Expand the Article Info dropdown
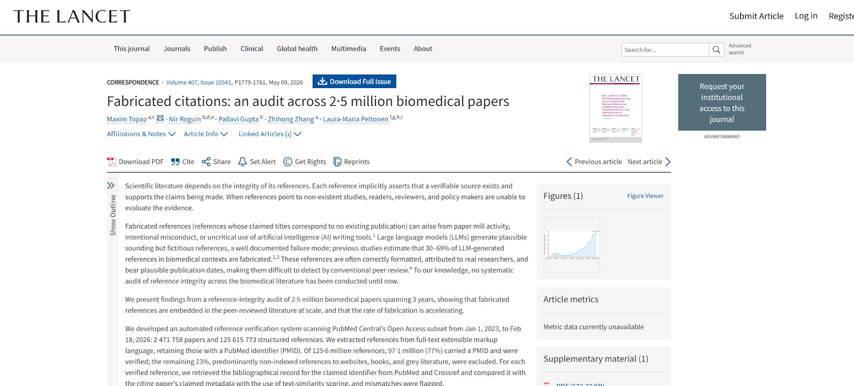 coord(205,134)
